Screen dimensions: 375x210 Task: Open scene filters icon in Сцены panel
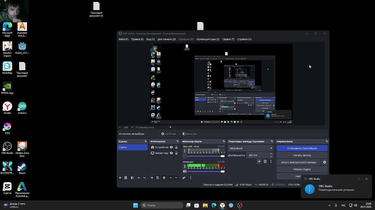coord(132,178)
